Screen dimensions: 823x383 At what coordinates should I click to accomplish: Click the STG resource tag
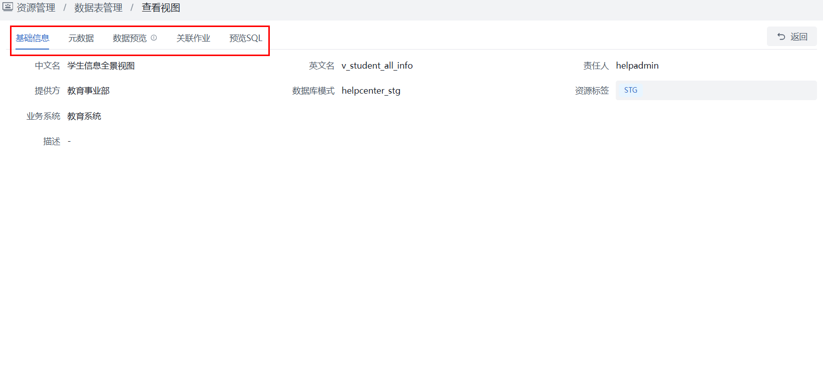(631, 90)
